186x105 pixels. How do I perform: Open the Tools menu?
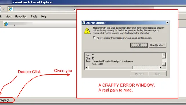[34, 17]
